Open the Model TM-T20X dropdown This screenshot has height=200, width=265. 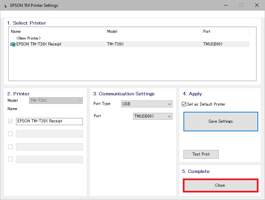[x=56, y=101]
